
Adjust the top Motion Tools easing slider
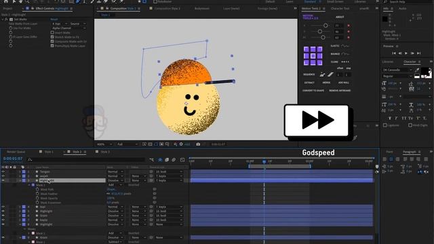click(325, 26)
